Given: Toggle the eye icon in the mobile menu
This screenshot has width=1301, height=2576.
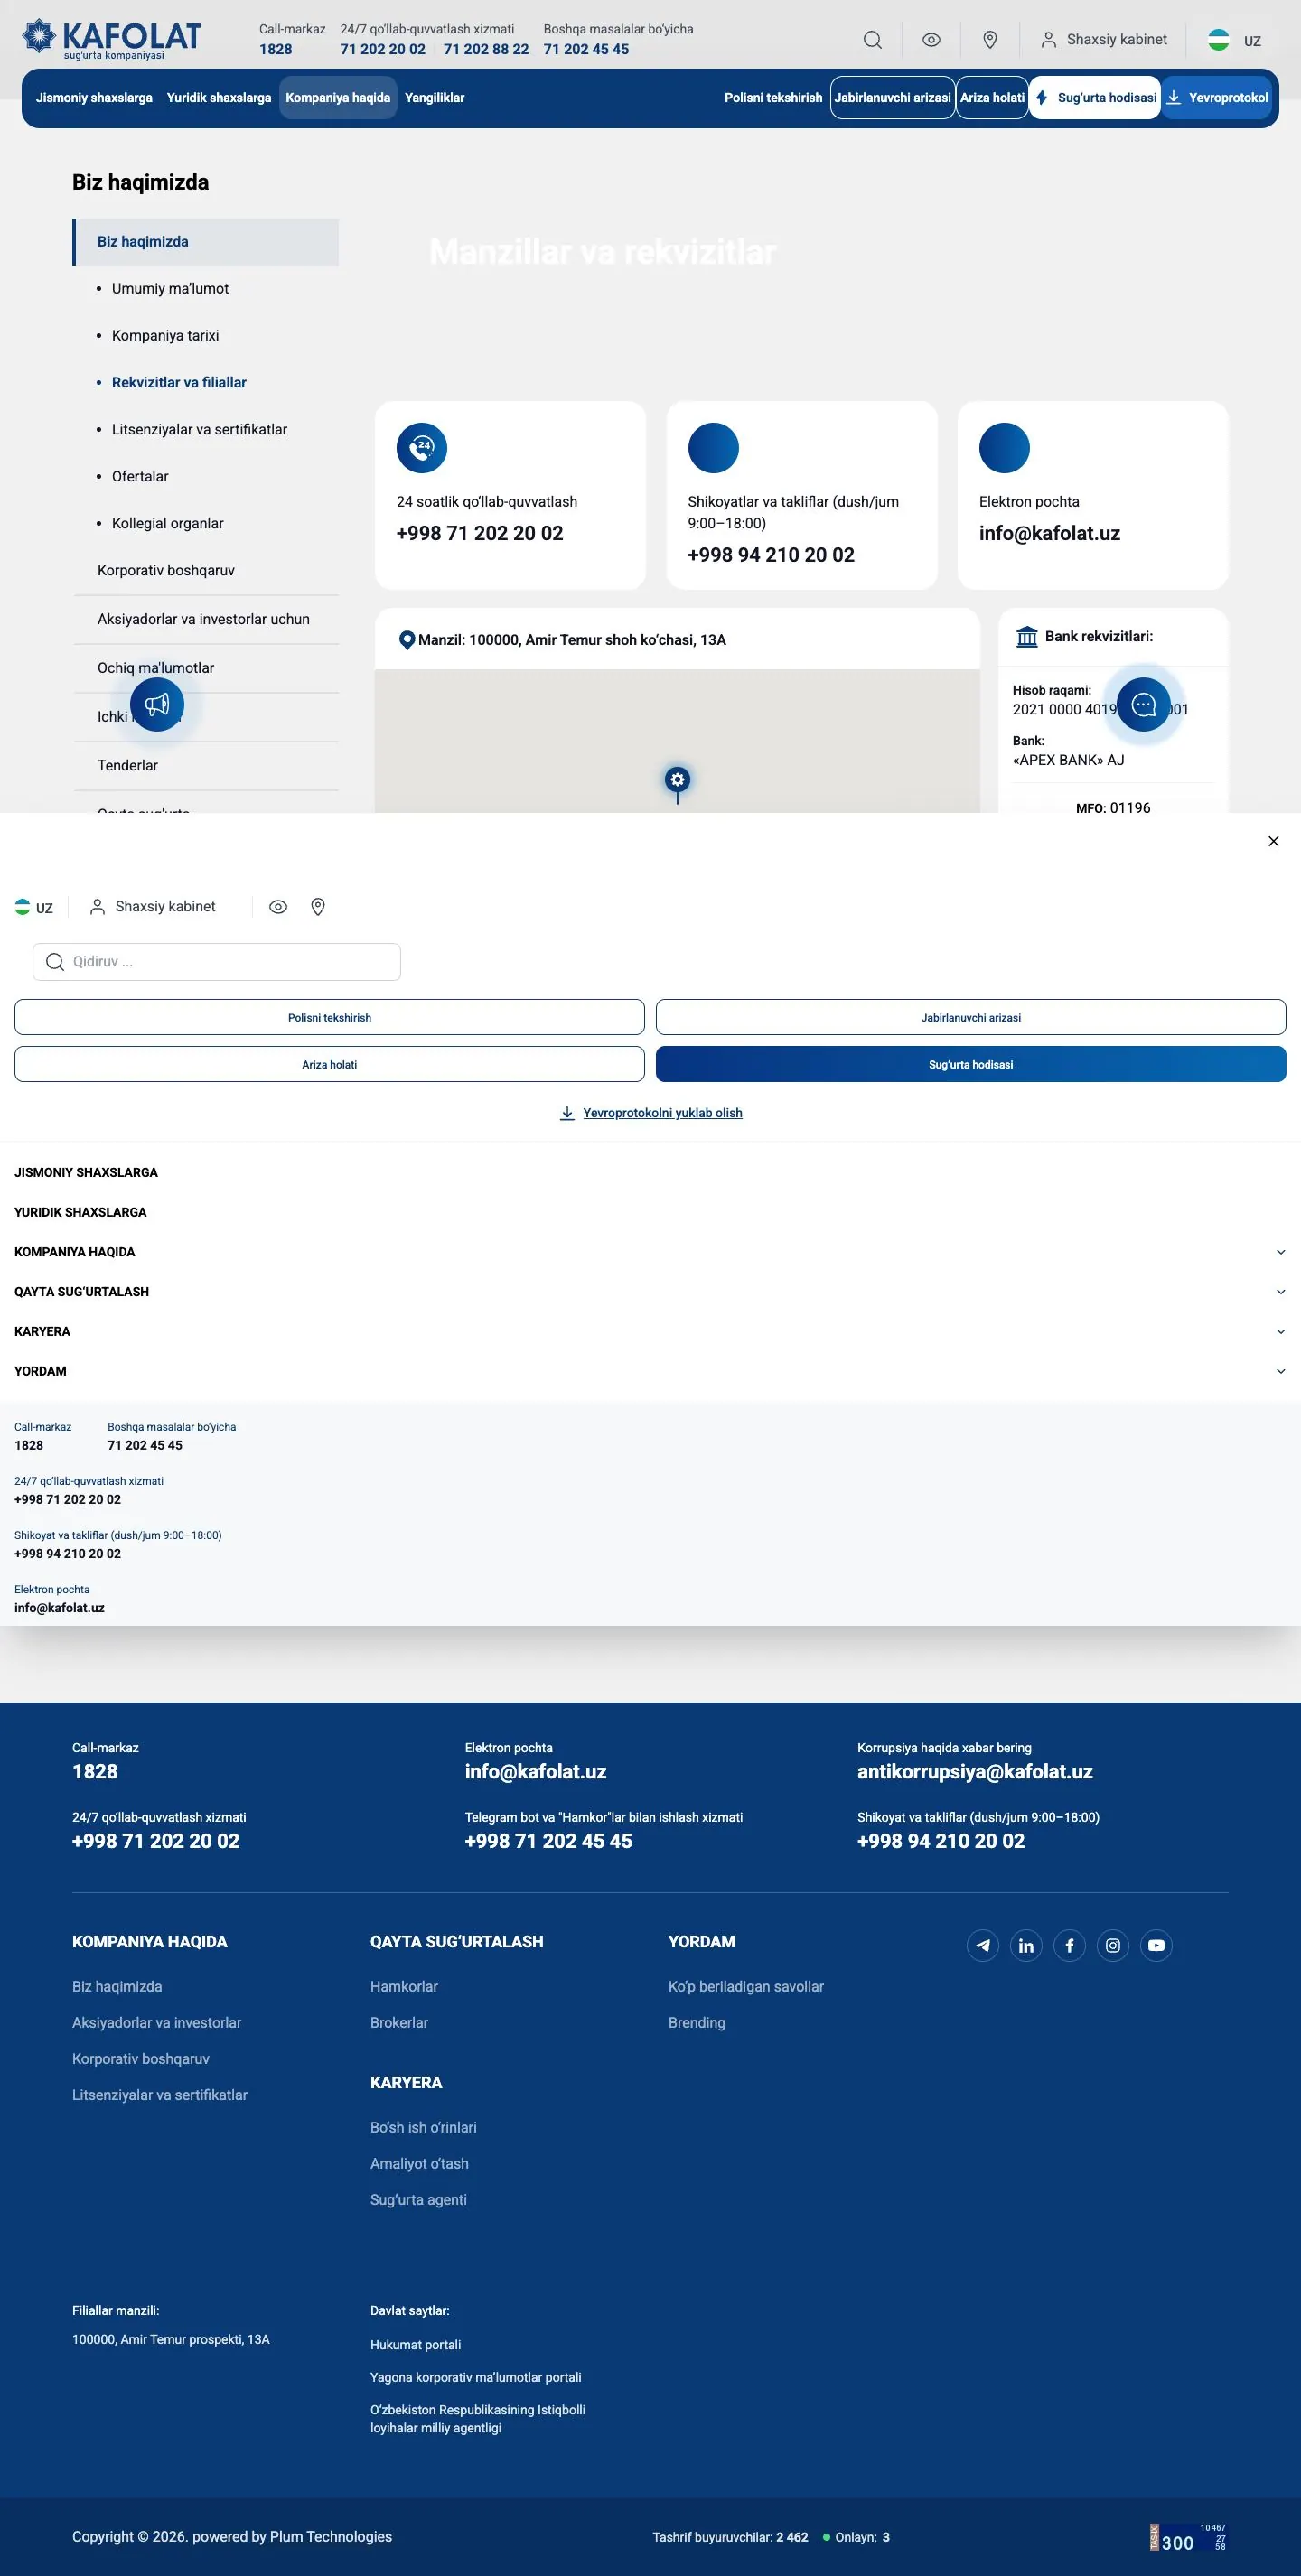Looking at the screenshot, I should [278, 907].
